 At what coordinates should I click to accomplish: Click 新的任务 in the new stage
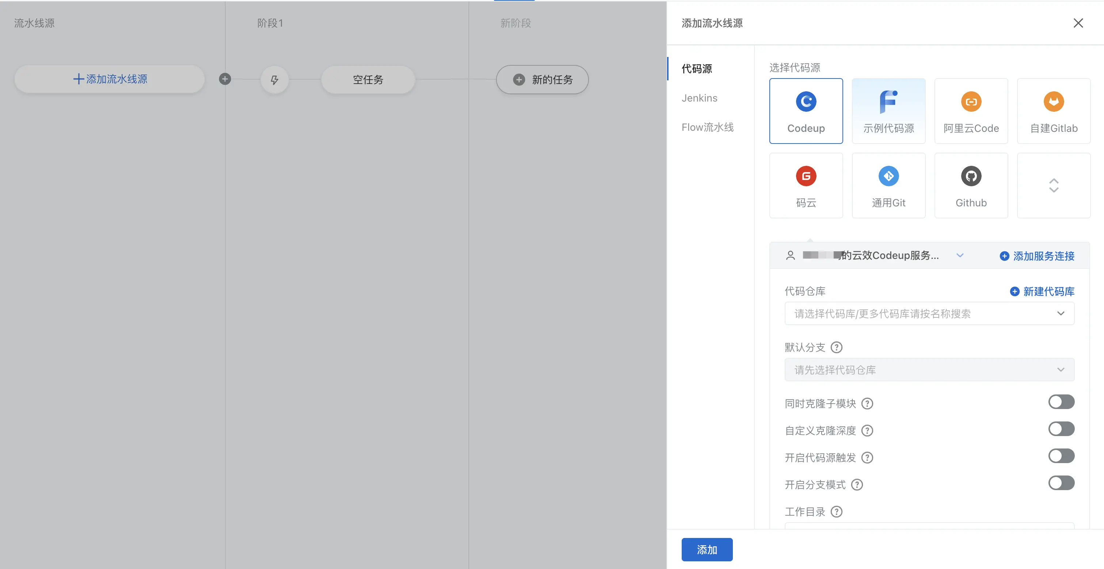542,80
